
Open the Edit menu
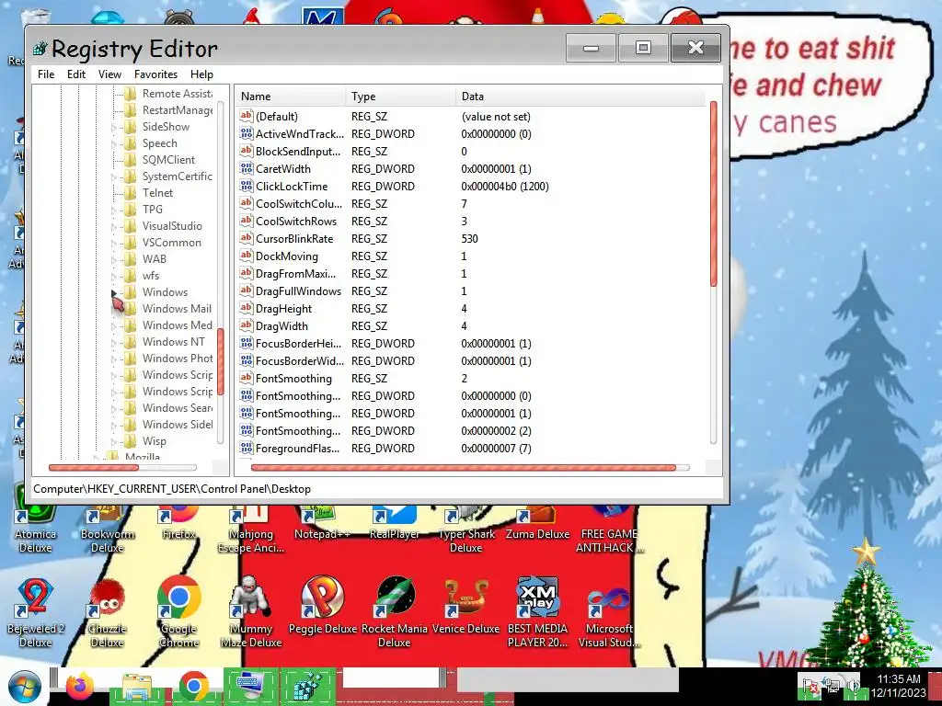(76, 74)
